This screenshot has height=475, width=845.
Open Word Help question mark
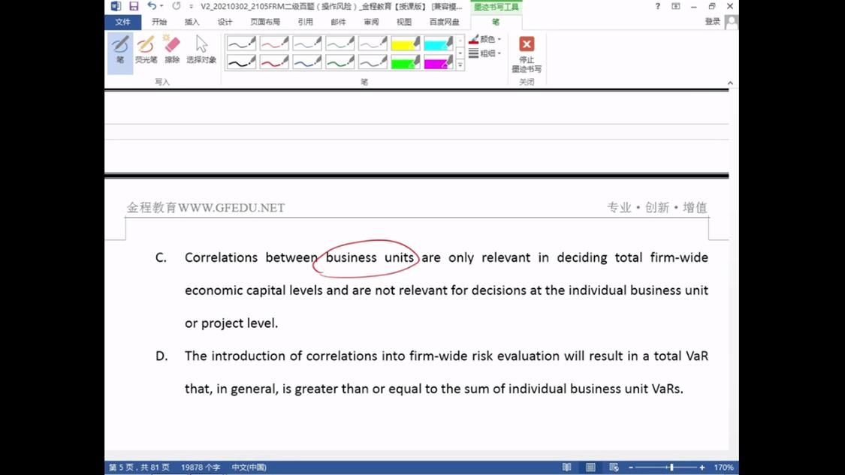pos(657,7)
